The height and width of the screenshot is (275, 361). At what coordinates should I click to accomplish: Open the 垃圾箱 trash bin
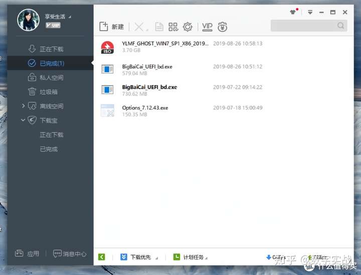[x=50, y=92]
